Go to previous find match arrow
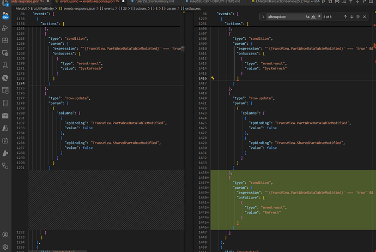Image resolution: width=376 pixels, height=252 pixels. [x=345, y=17]
